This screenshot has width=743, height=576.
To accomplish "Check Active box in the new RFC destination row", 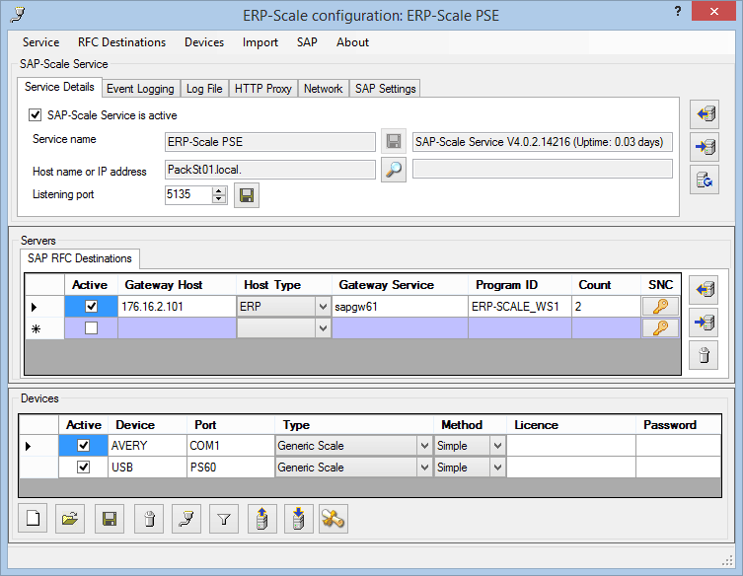I will click(x=91, y=327).
